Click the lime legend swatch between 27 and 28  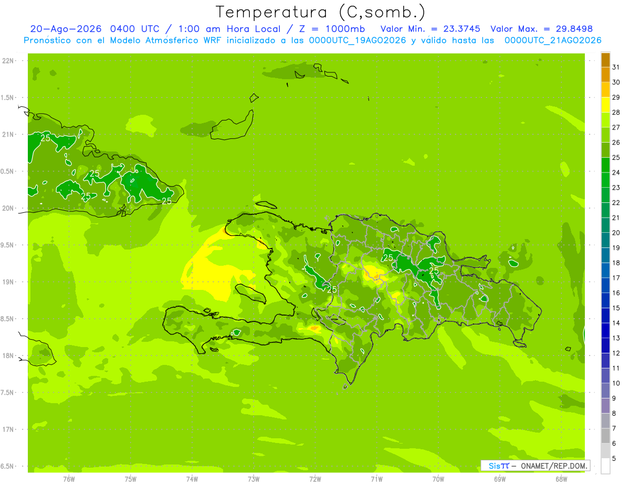605,120
